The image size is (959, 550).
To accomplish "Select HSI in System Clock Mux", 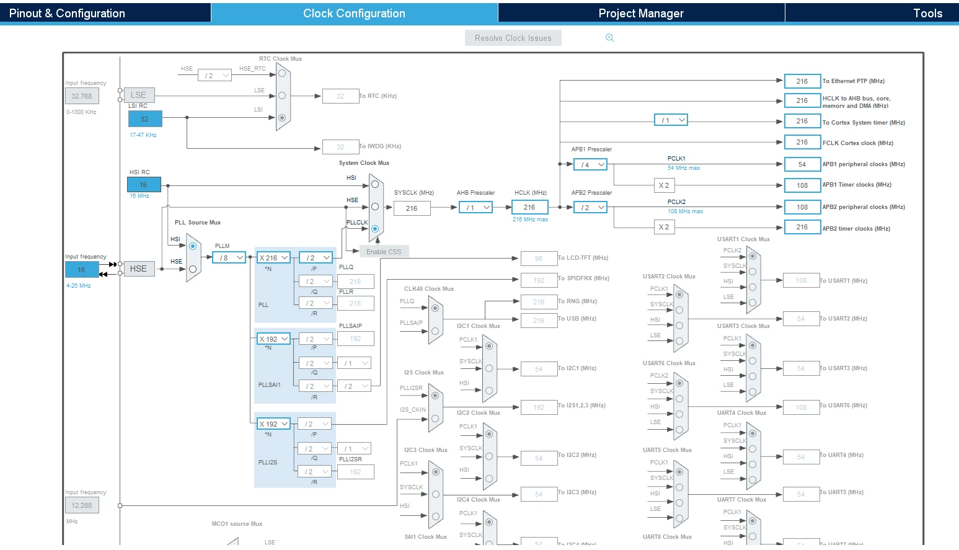I will click(x=375, y=184).
